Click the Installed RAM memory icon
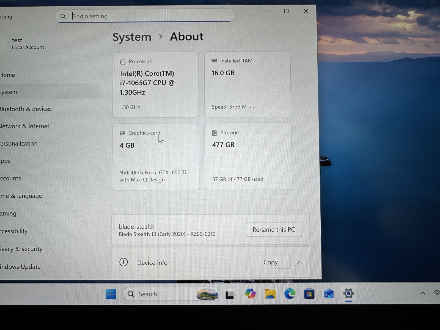The width and height of the screenshot is (440, 330). click(x=214, y=61)
